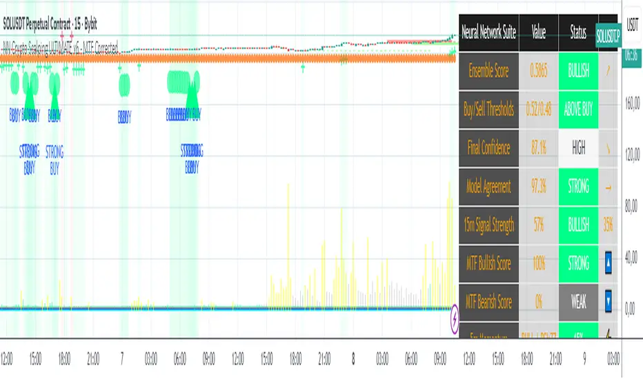
Task: Click the 87.1% confidence value
Action: pyautogui.click(x=538, y=148)
